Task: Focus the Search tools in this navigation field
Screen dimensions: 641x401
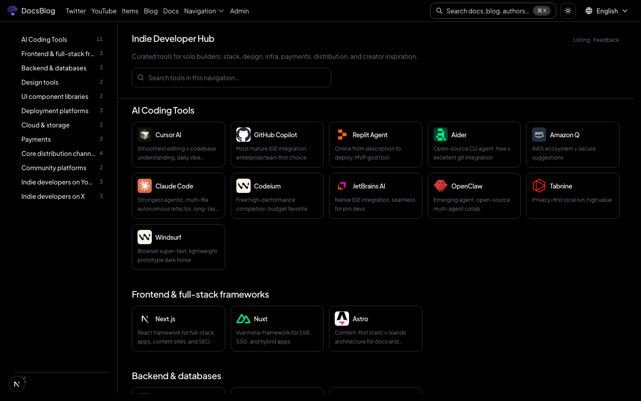Action: (x=231, y=78)
